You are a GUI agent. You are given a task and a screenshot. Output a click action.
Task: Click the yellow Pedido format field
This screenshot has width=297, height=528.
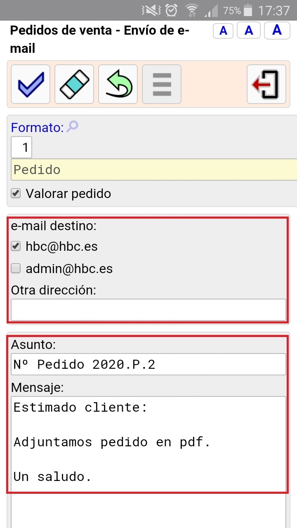[x=153, y=170]
